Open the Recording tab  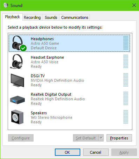point(32,17)
